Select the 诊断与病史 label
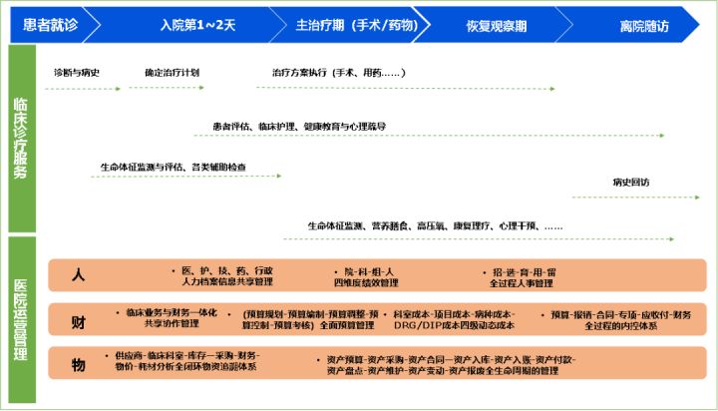Screen dimensions: 718x411 click(77, 73)
